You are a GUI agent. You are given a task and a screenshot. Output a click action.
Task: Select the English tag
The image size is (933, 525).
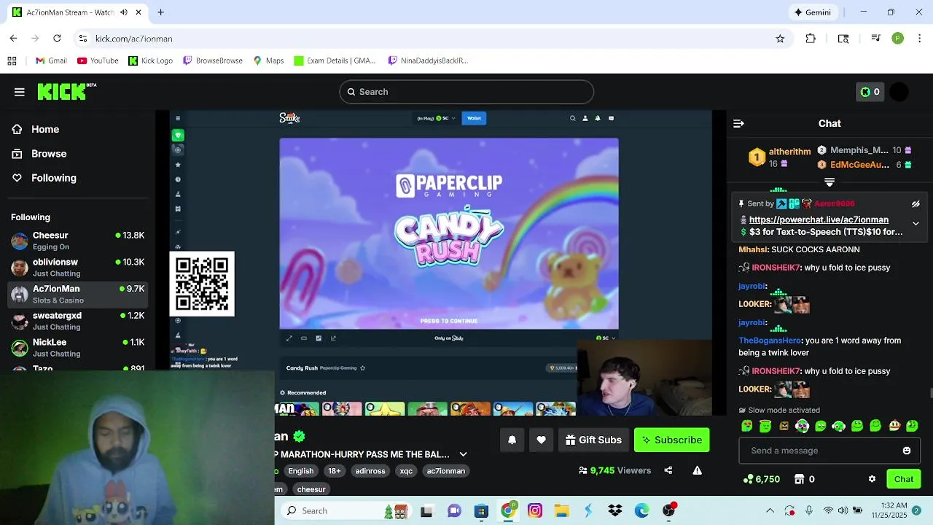pyautogui.click(x=300, y=471)
